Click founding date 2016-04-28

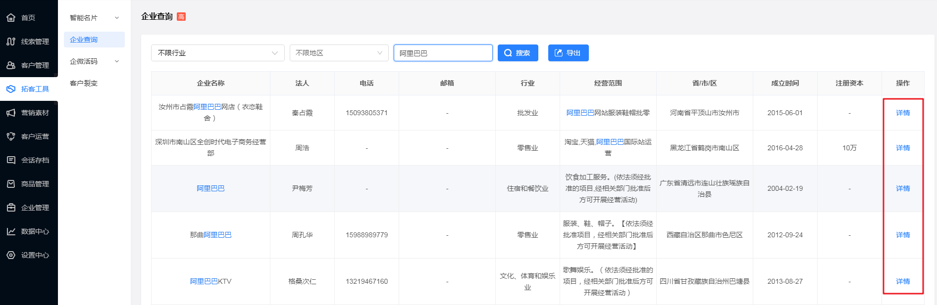pyautogui.click(x=785, y=148)
